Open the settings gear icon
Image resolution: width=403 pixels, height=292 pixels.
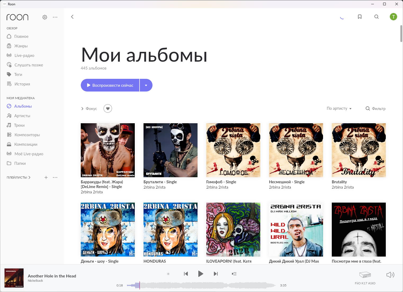click(45, 17)
